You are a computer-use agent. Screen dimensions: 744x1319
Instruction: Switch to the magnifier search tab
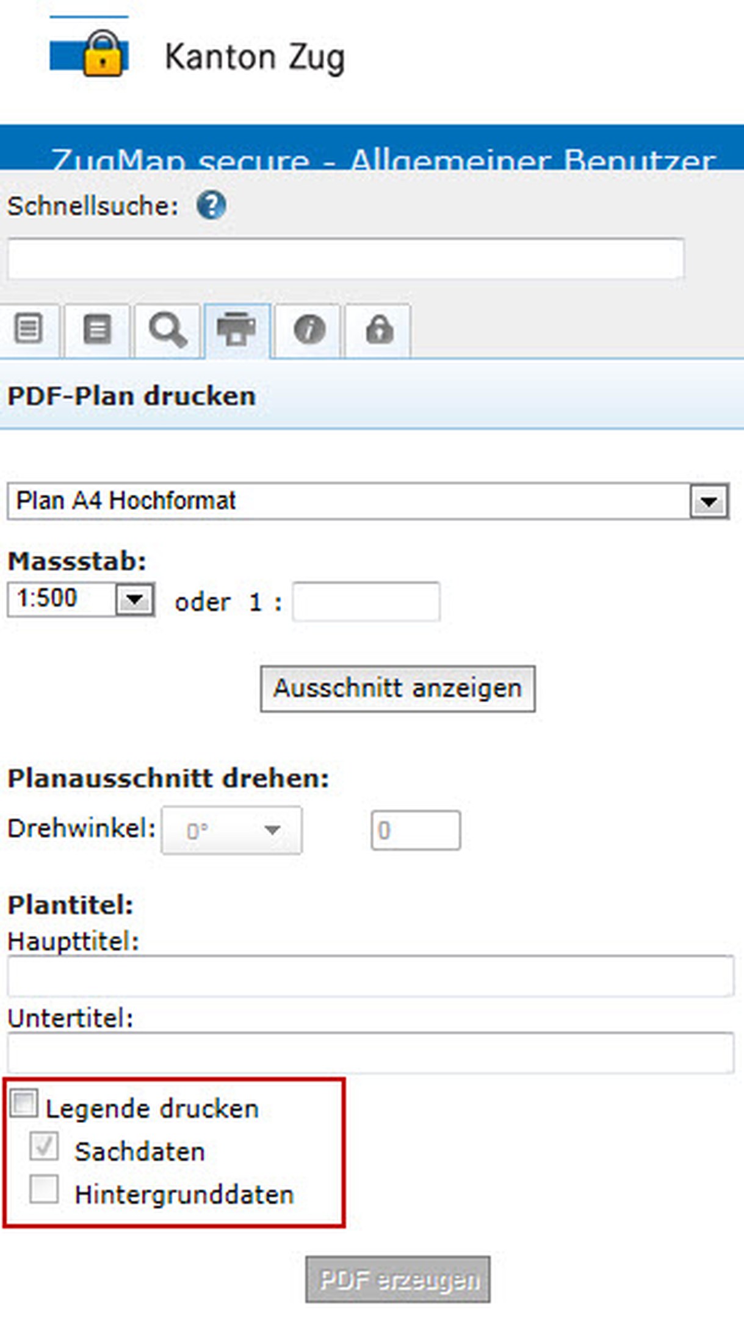click(168, 330)
